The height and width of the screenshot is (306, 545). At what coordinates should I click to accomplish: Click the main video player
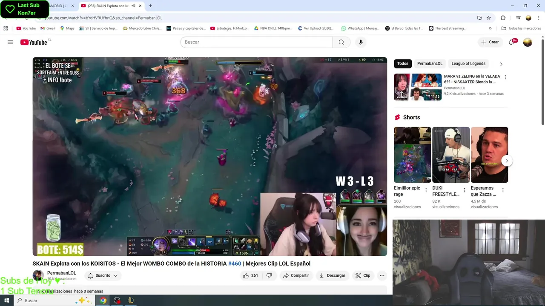210,156
